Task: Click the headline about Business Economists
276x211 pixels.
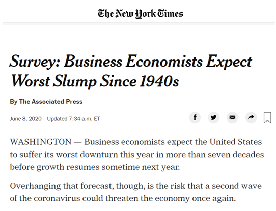Action: pos(130,71)
